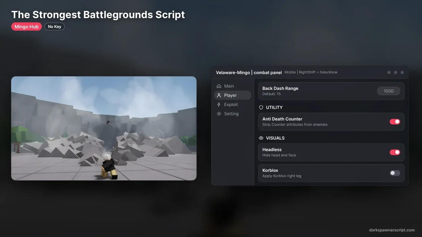Click the eye icon next to VISUALS
Screen dimensions: 422x237
point(261,138)
